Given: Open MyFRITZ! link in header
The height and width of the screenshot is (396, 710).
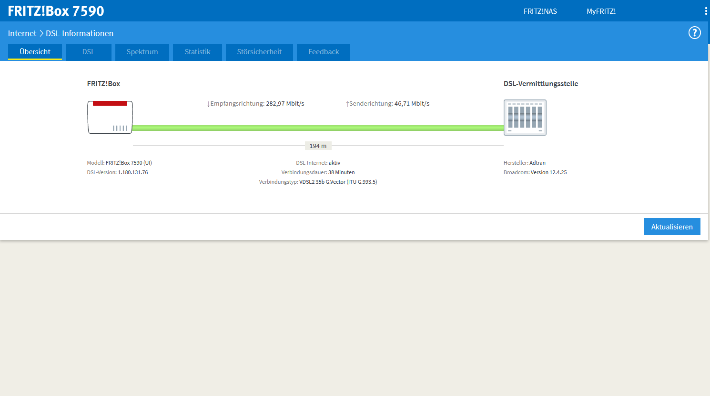Looking at the screenshot, I should pyautogui.click(x=601, y=11).
